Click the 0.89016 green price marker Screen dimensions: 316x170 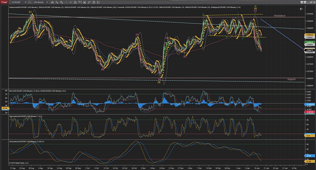point(310,42)
